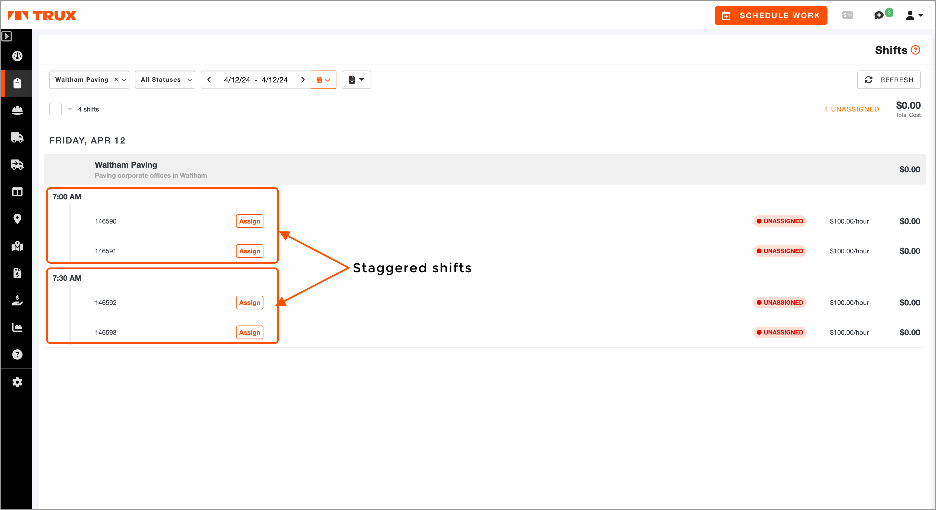Open the location pin icon in sidebar
936x510 pixels.
[17, 219]
